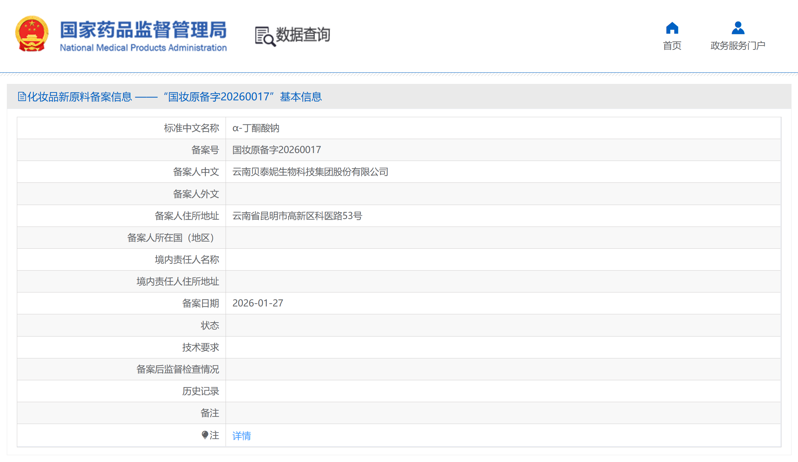Click the 化妆品新原料备案信息 panel title
Viewport: 798px width, 462px height.
tap(80, 97)
